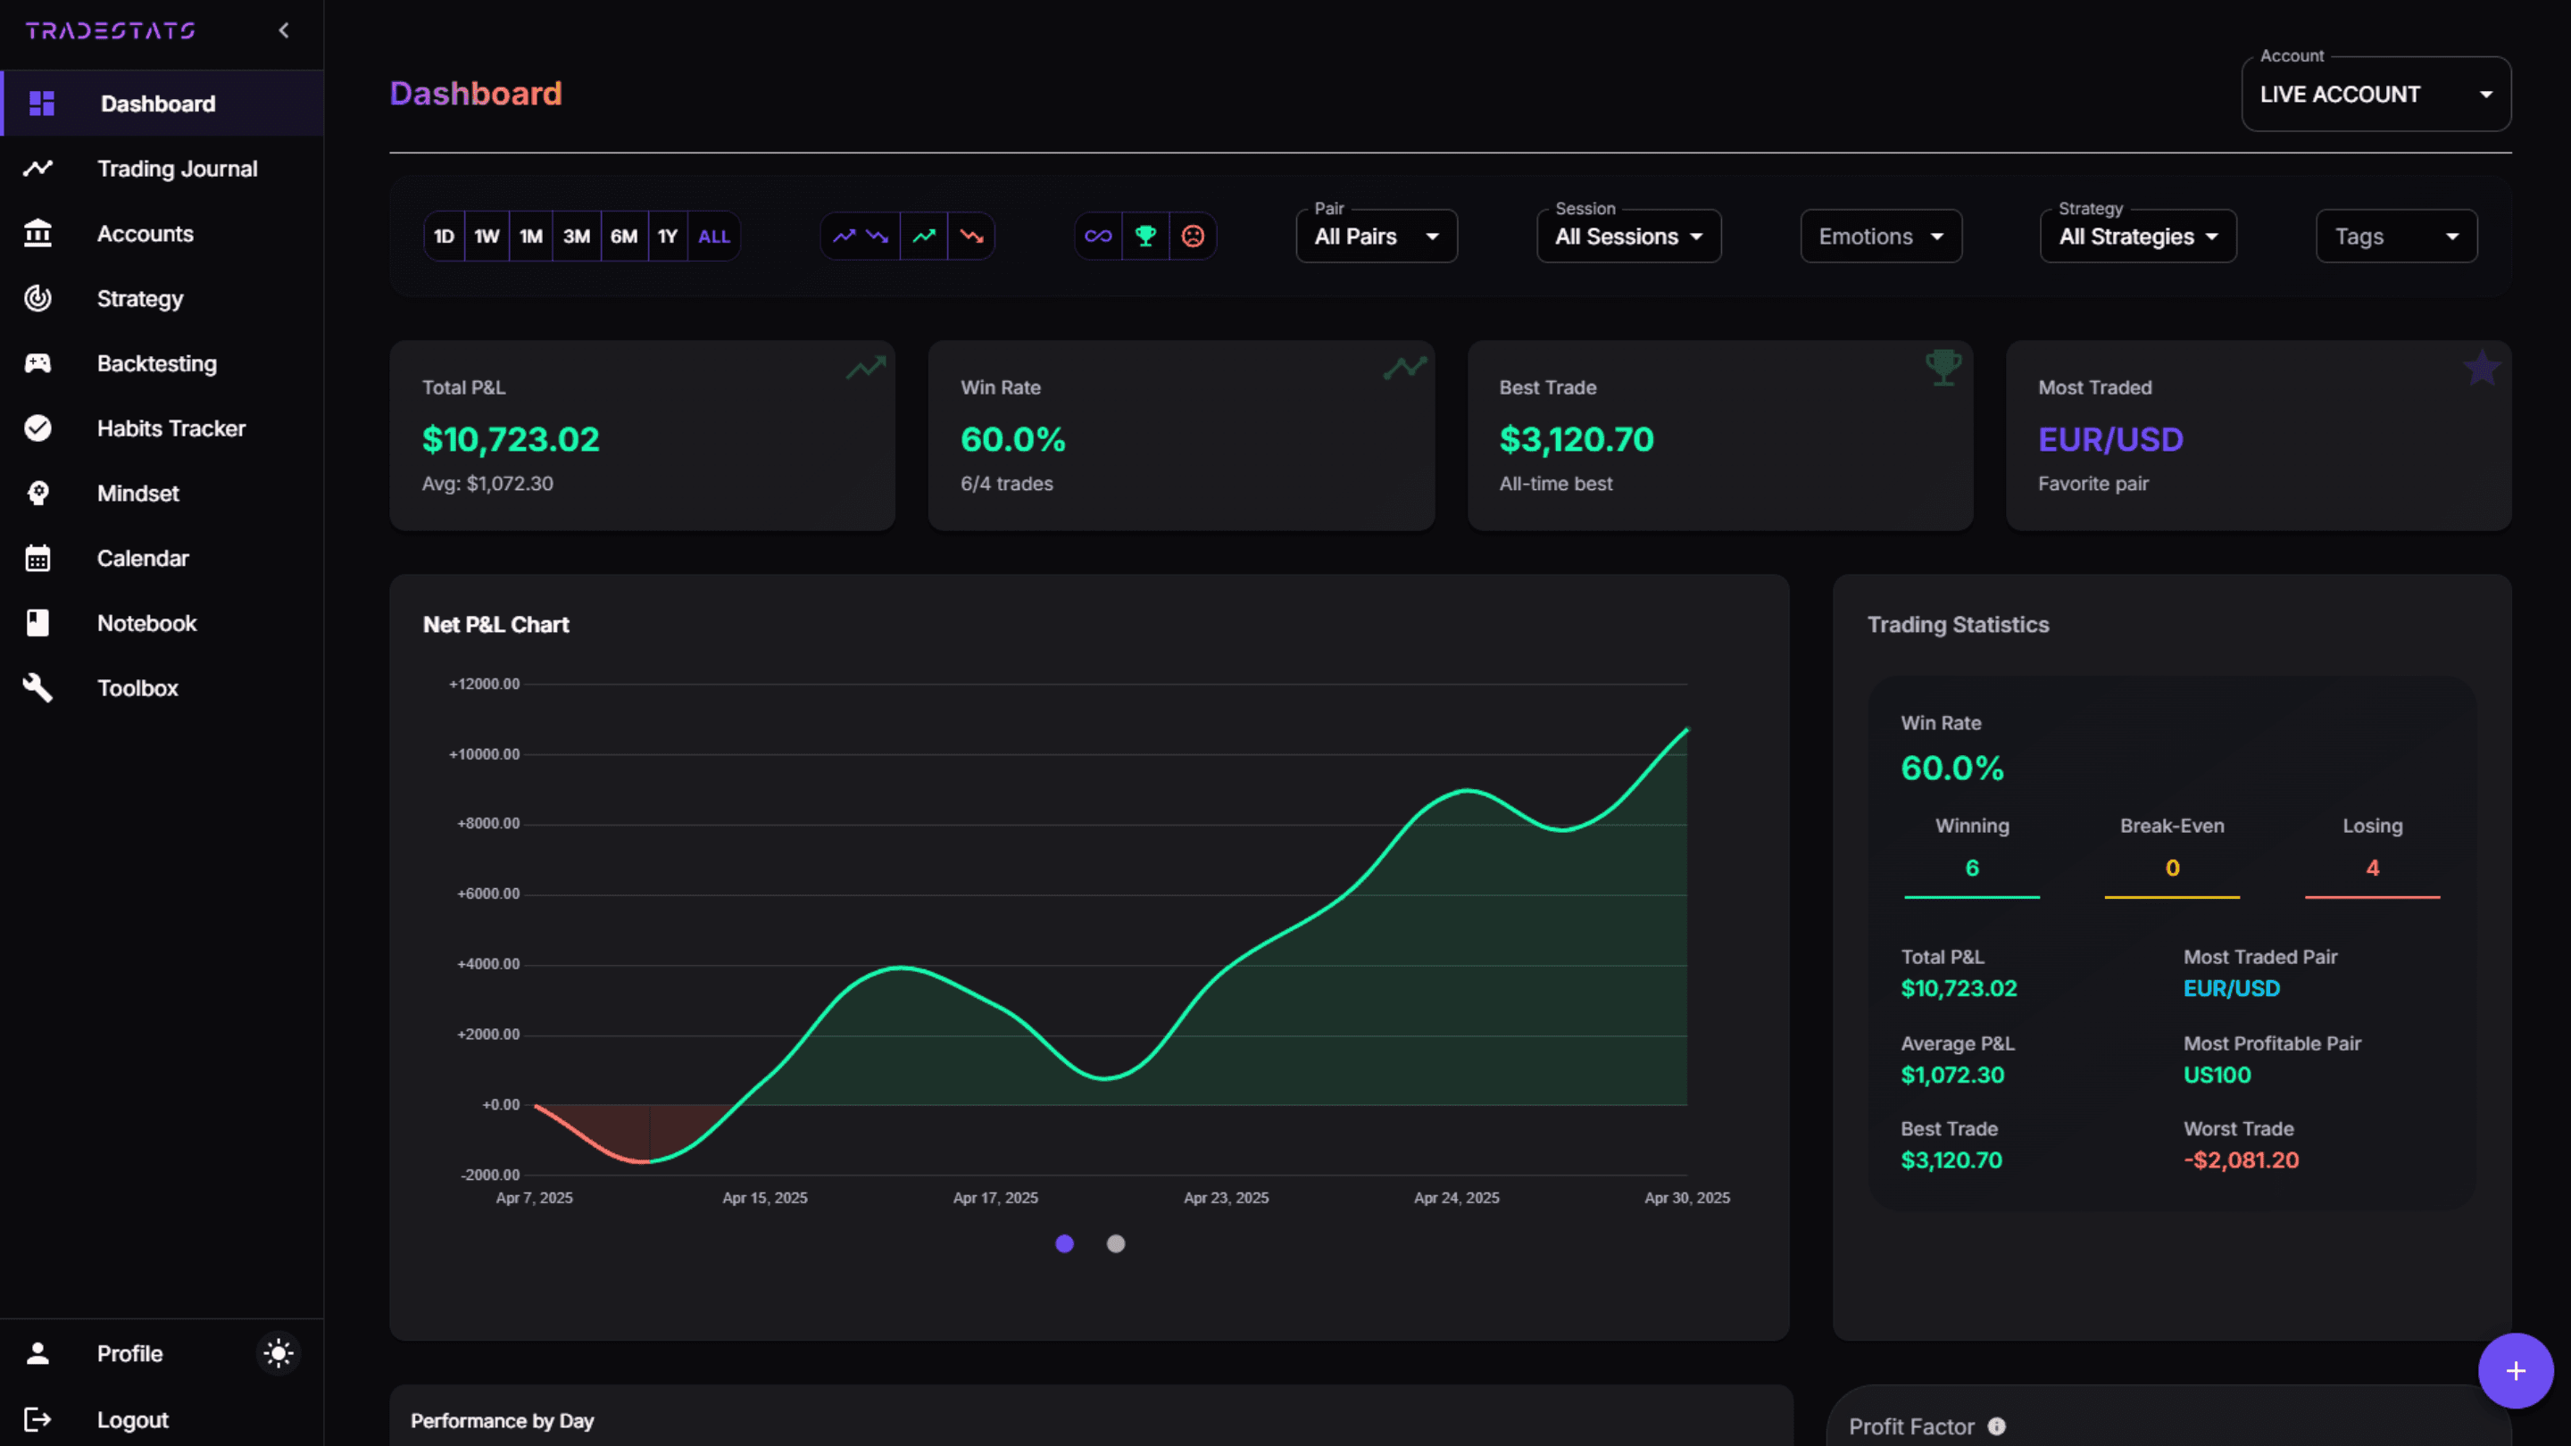Go to Mindset section
Viewport: 2571px width, 1446px height.
(x=162, y=493)
